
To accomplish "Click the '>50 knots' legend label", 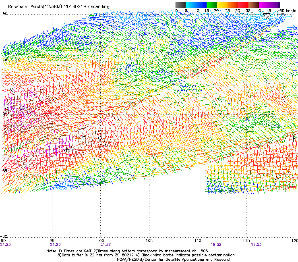I will coord(286,11).
